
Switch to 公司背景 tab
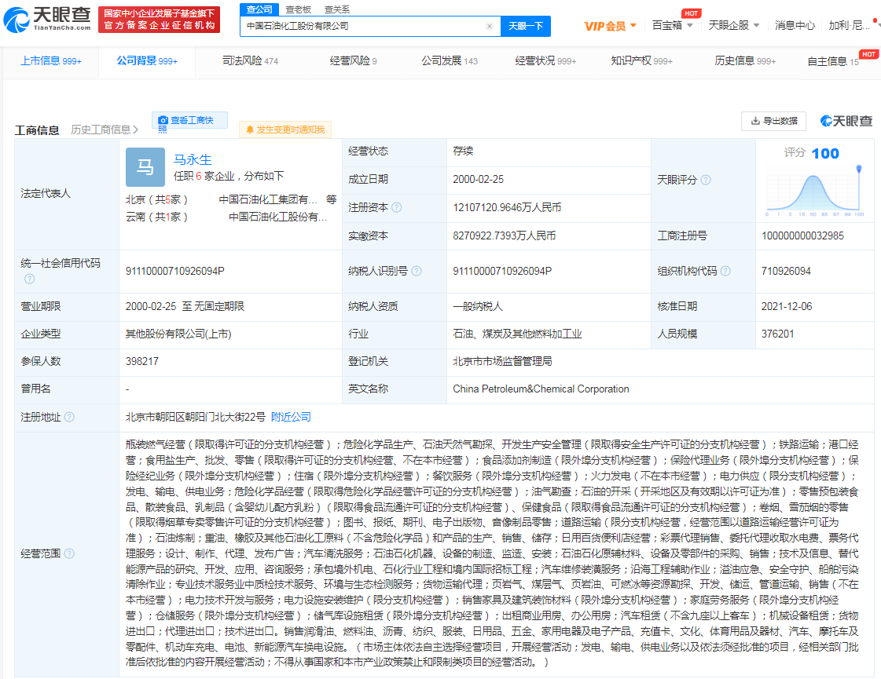click(x=147, y=61)
